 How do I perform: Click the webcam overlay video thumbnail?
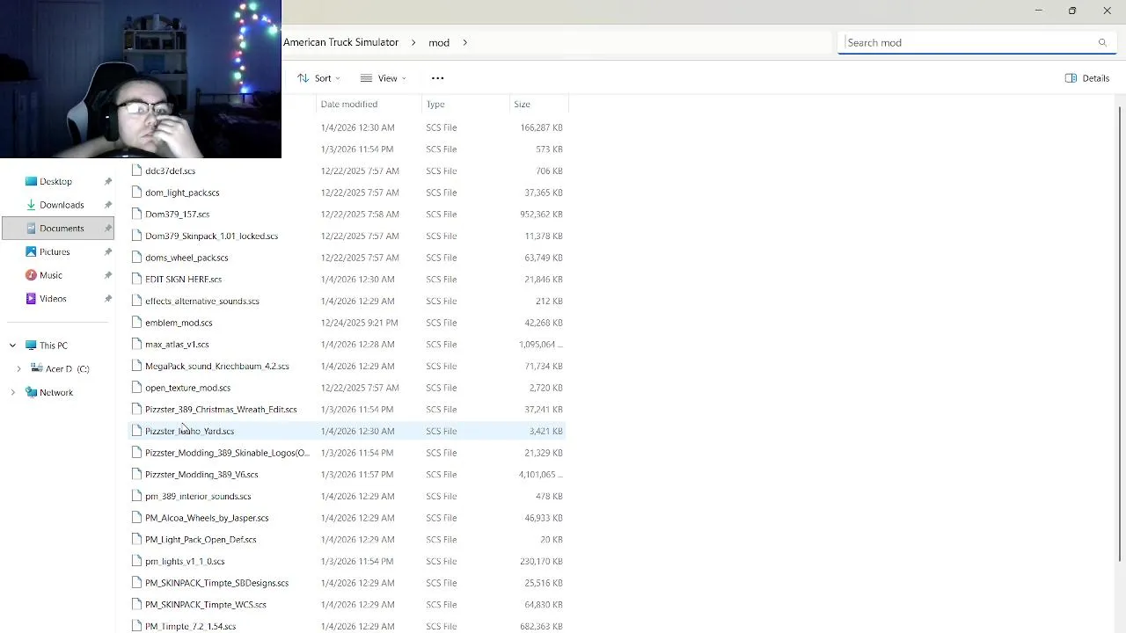[141, 79]
